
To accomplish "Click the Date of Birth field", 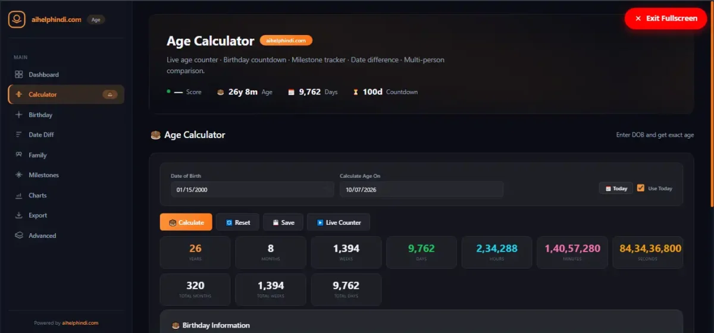I will [252, 190].
